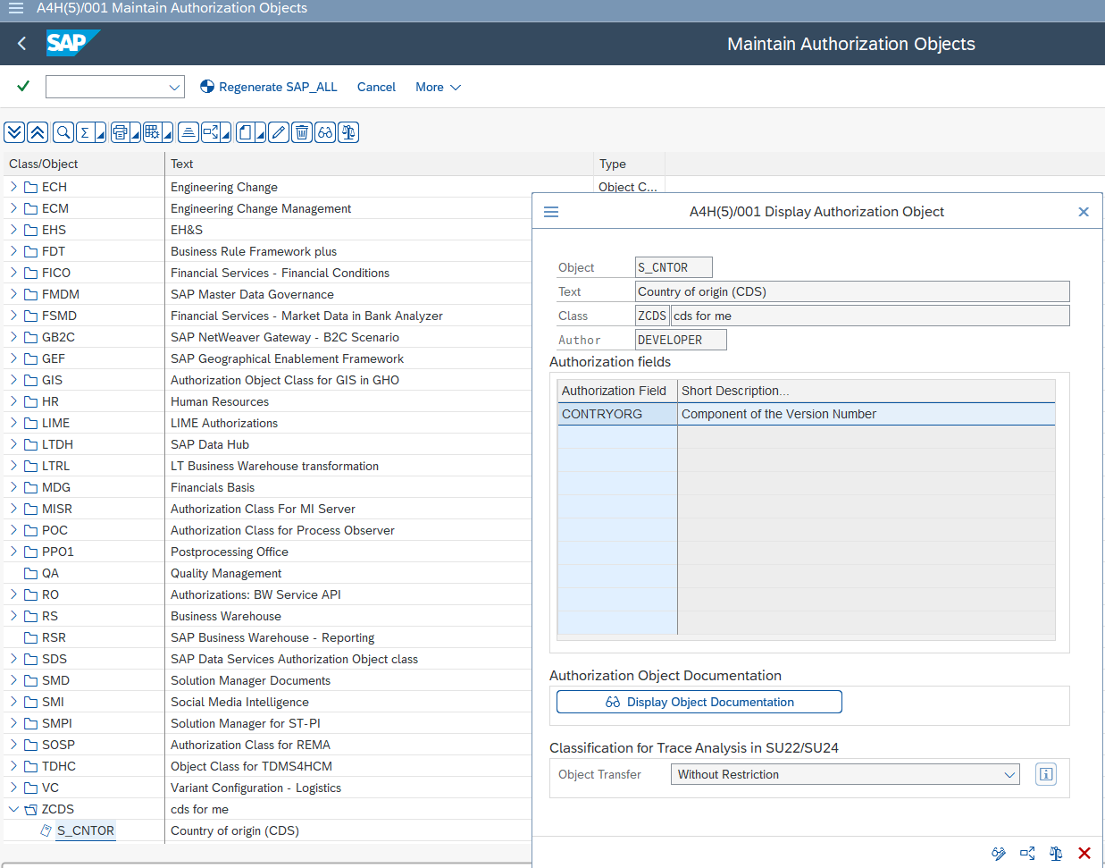The width and height of the screenshot is (1105, 868).
Task: Click the red X cancel icon in dialog footer
Action: [x=1084, y=854]
